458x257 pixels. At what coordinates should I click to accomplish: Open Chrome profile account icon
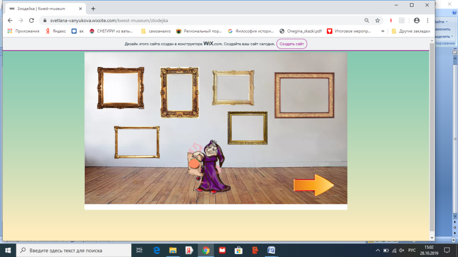(x=416, y=21)
